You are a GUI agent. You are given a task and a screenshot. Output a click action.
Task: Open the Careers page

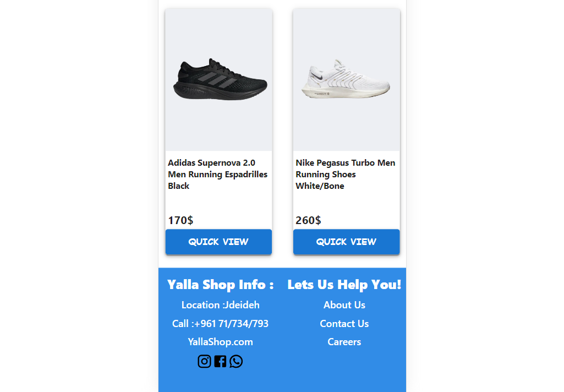[344, 341]
